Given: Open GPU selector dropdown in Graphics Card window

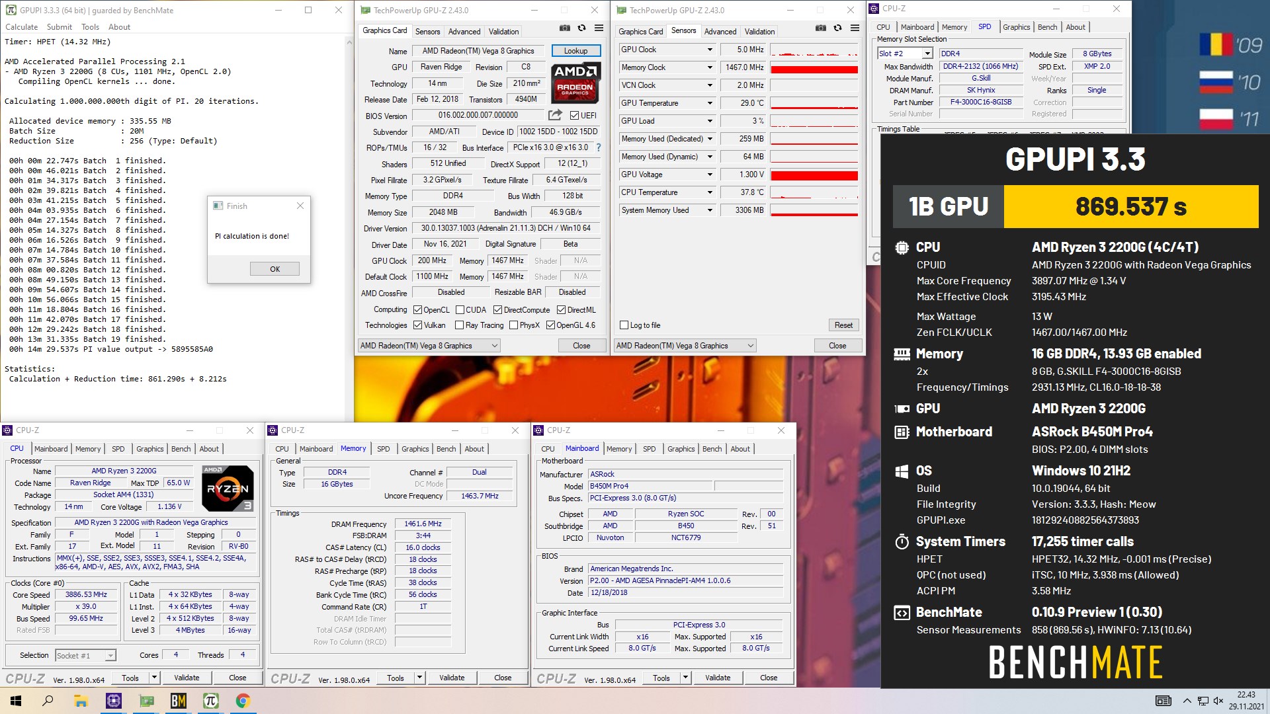Looking at the screenshot, I should point(429,346).
